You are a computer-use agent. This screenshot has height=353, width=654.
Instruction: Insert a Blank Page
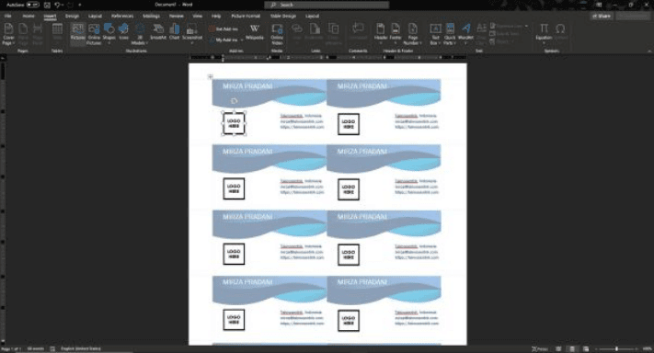coord(23,34)
